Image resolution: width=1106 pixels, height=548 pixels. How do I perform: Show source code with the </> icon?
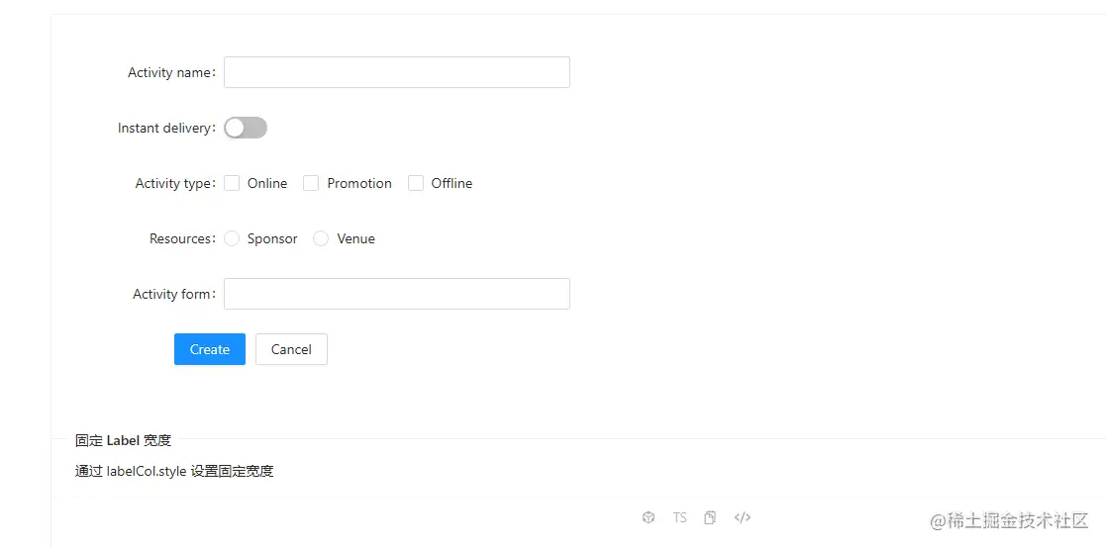click(743, 517)
